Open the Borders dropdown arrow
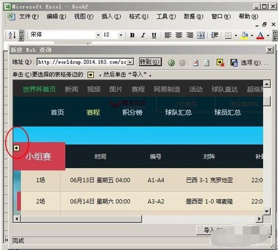Image resolution: width=278 pixels, height=250 pixels. pyautogui.click(x=236, y=35)
